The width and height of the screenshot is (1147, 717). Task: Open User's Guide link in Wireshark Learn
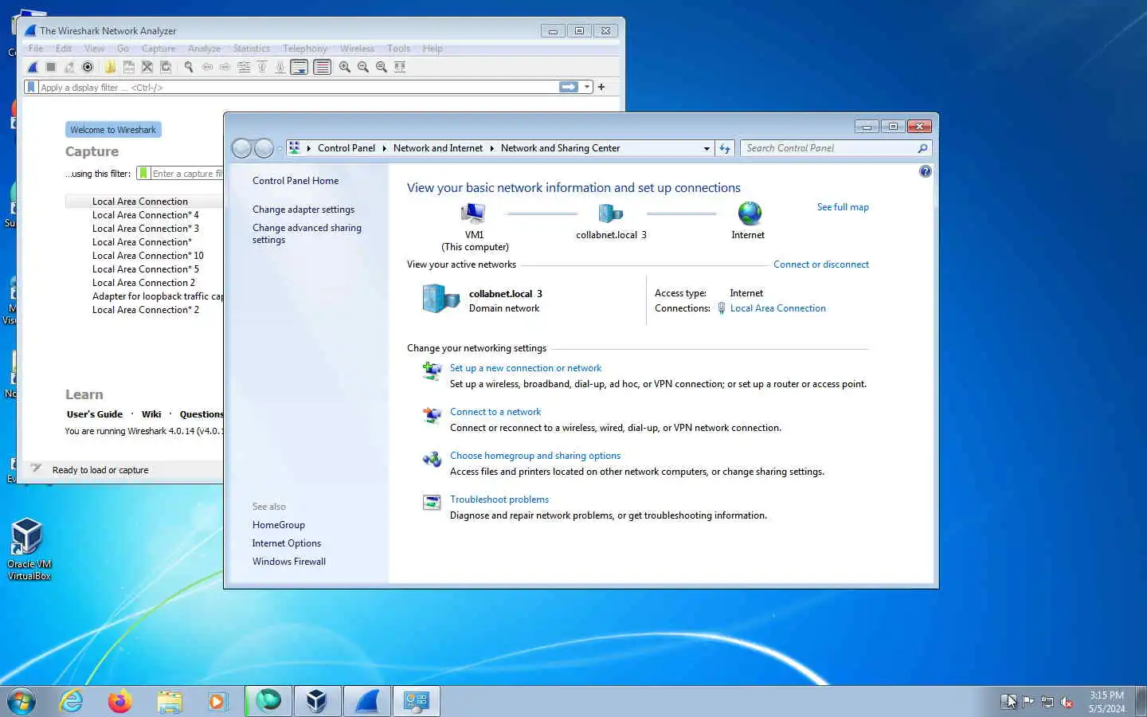click(x=95, y=414)
